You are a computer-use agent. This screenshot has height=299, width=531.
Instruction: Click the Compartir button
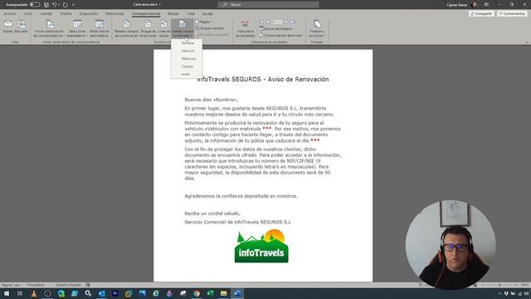pyautogui.click(x=481, y=14)
